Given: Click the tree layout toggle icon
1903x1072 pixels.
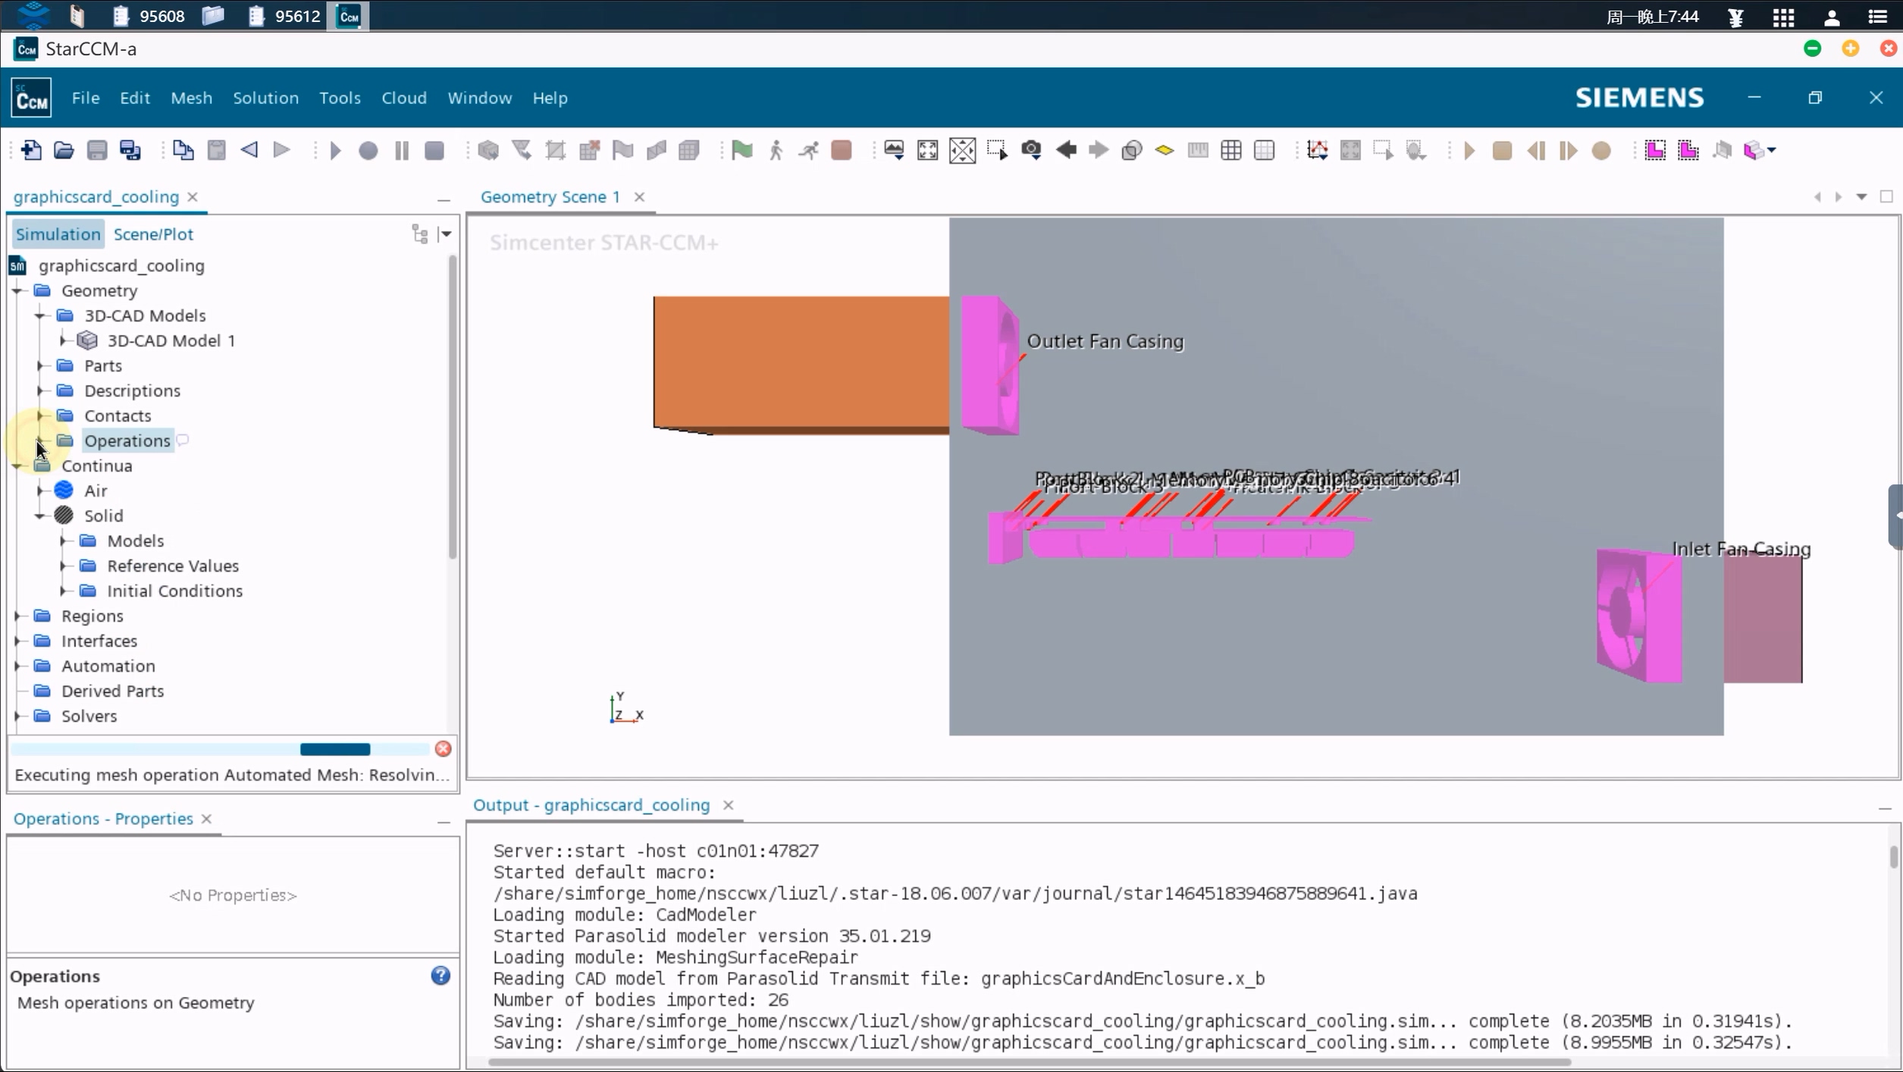Looking at the screenshot, I should tap(420, 234).
